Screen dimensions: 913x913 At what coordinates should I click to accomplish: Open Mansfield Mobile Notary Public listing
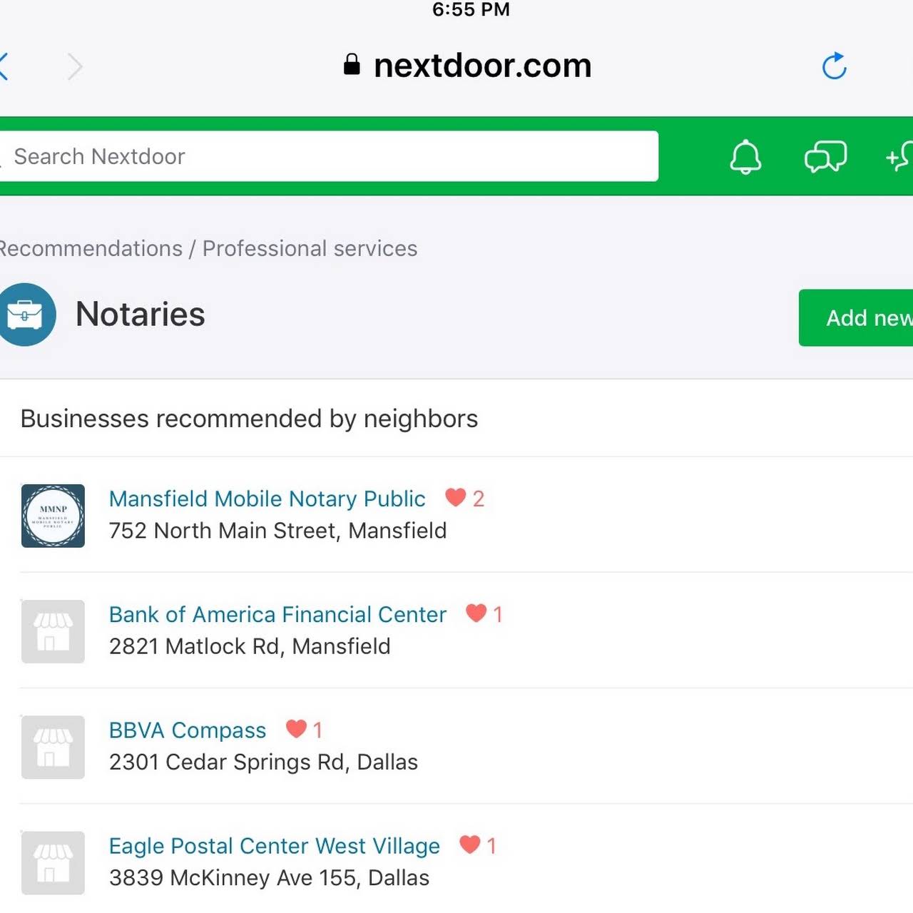coord(267,499)
